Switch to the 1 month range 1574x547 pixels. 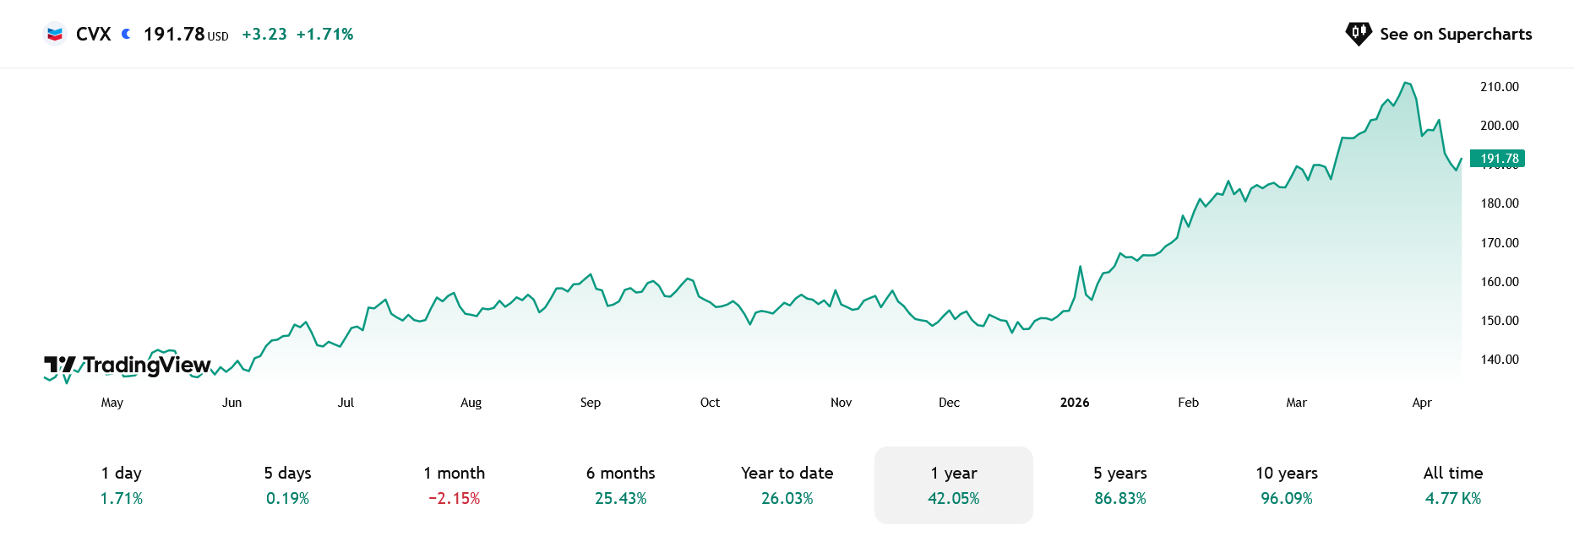pos(454,485)
